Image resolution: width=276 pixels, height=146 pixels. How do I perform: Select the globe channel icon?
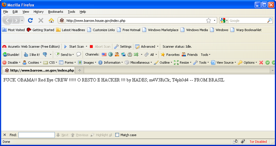coord(110,54)
